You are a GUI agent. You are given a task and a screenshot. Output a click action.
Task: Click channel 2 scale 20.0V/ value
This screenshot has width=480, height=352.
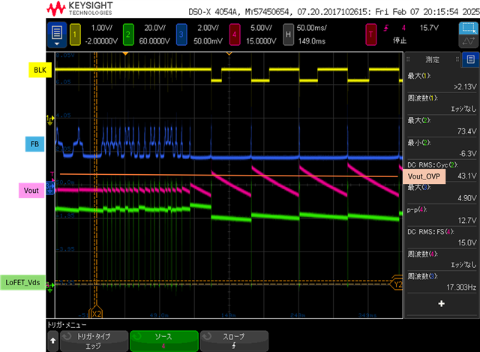[154, 28]
